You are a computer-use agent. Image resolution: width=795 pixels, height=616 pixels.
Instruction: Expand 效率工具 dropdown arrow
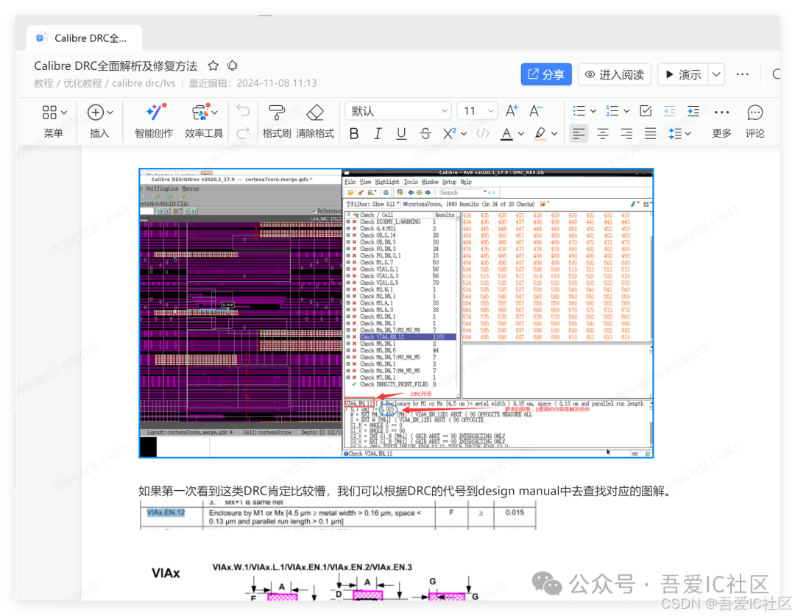tap(215, 112)
